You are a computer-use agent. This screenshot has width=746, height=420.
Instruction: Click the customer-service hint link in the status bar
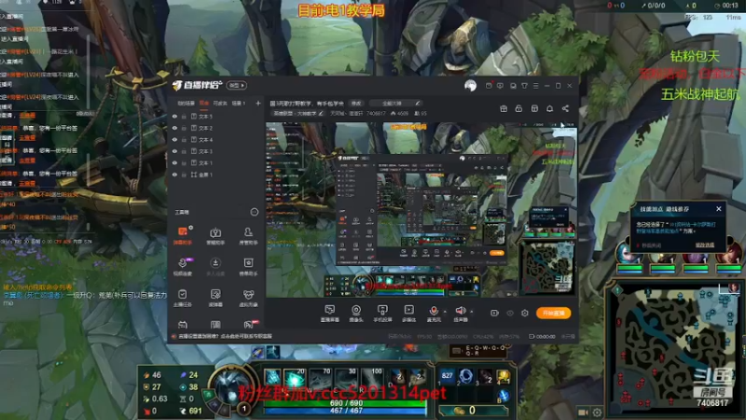coord(225,336)
